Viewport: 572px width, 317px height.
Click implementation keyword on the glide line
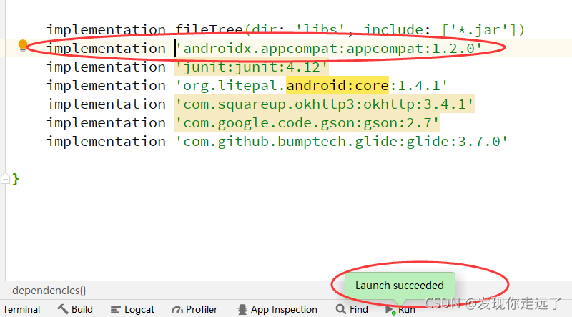106,142
